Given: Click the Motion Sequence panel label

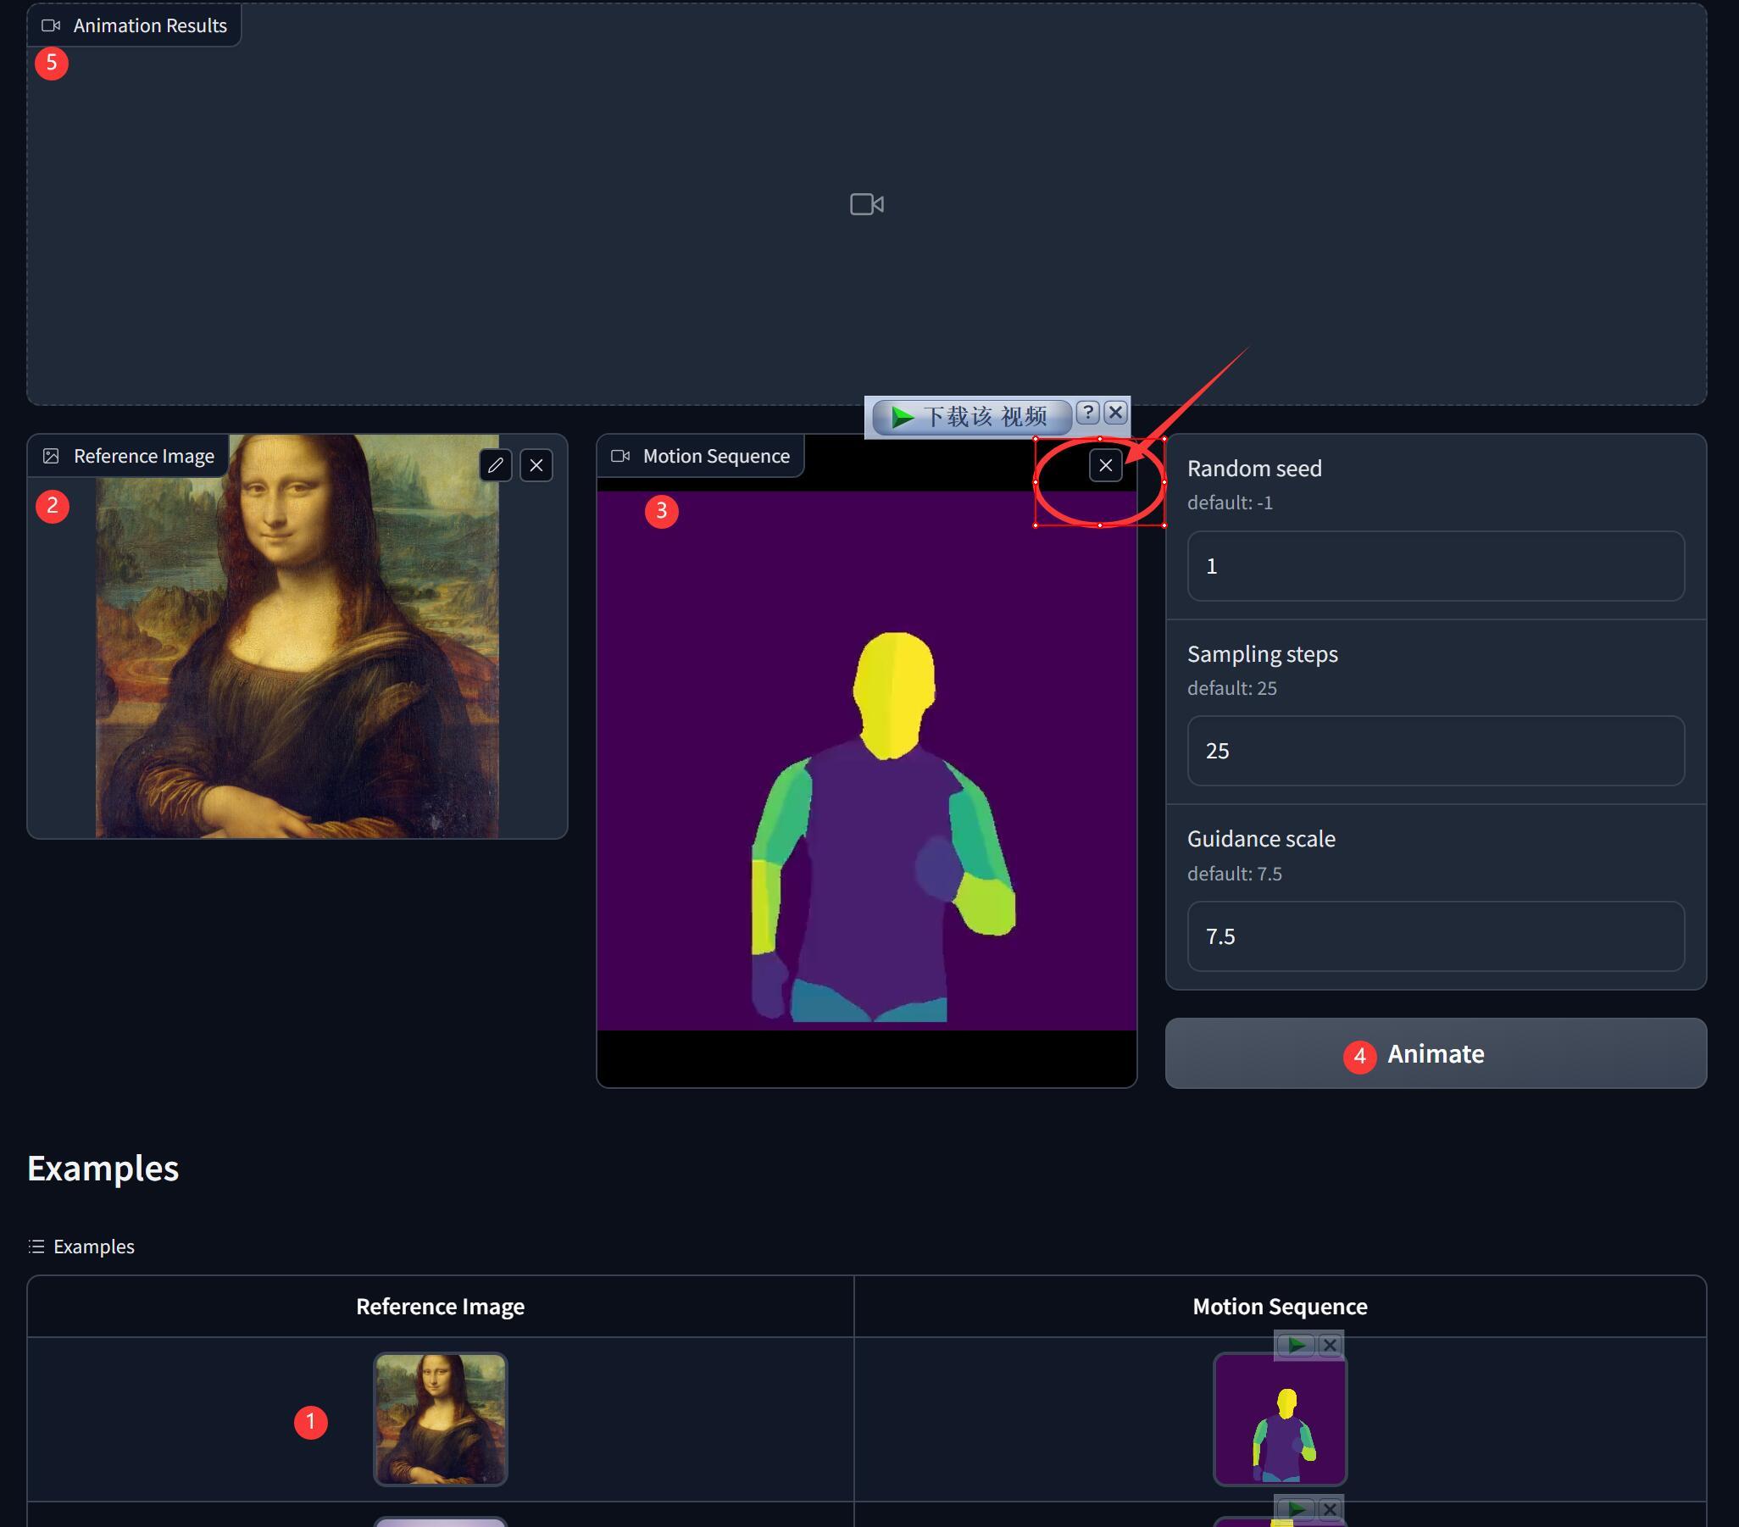Looking at the screenshot, I should click(x=700, y=456).
